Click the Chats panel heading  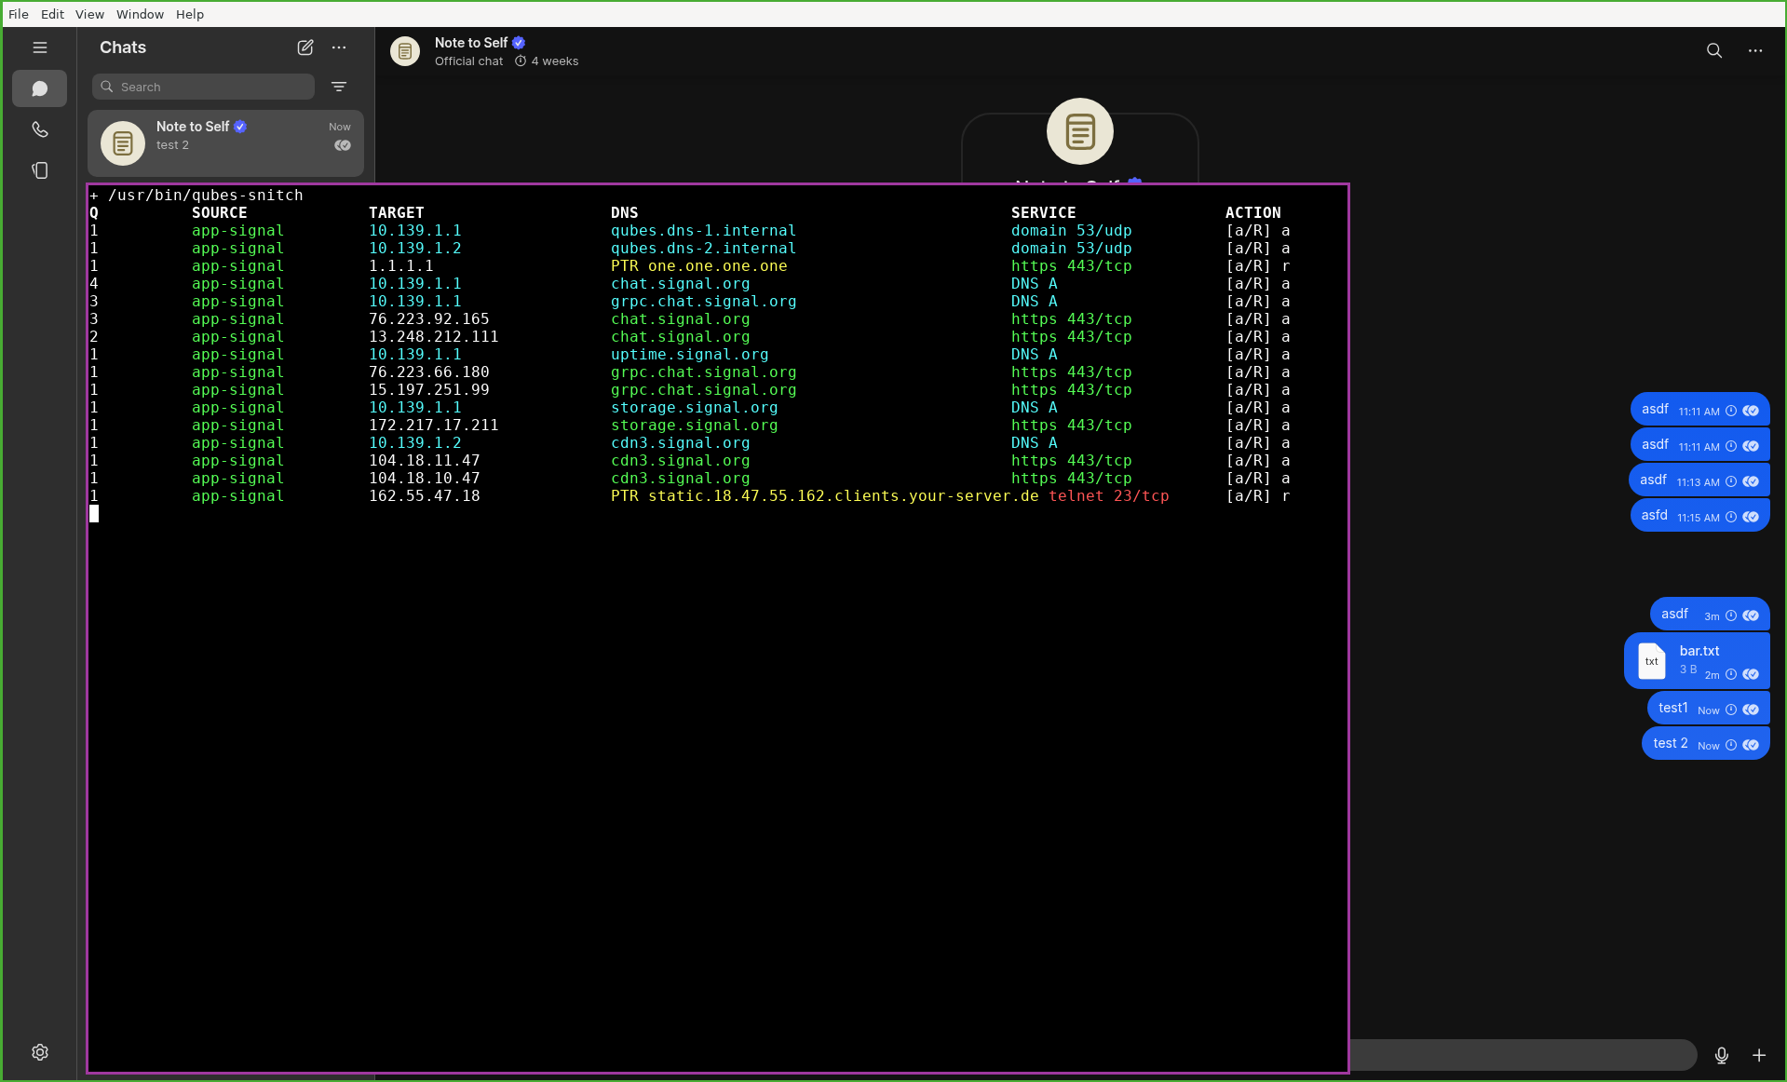click(x=123, y=47)
